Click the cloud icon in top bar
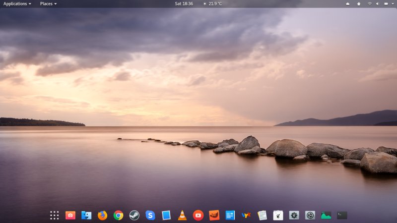 point(347,3)
